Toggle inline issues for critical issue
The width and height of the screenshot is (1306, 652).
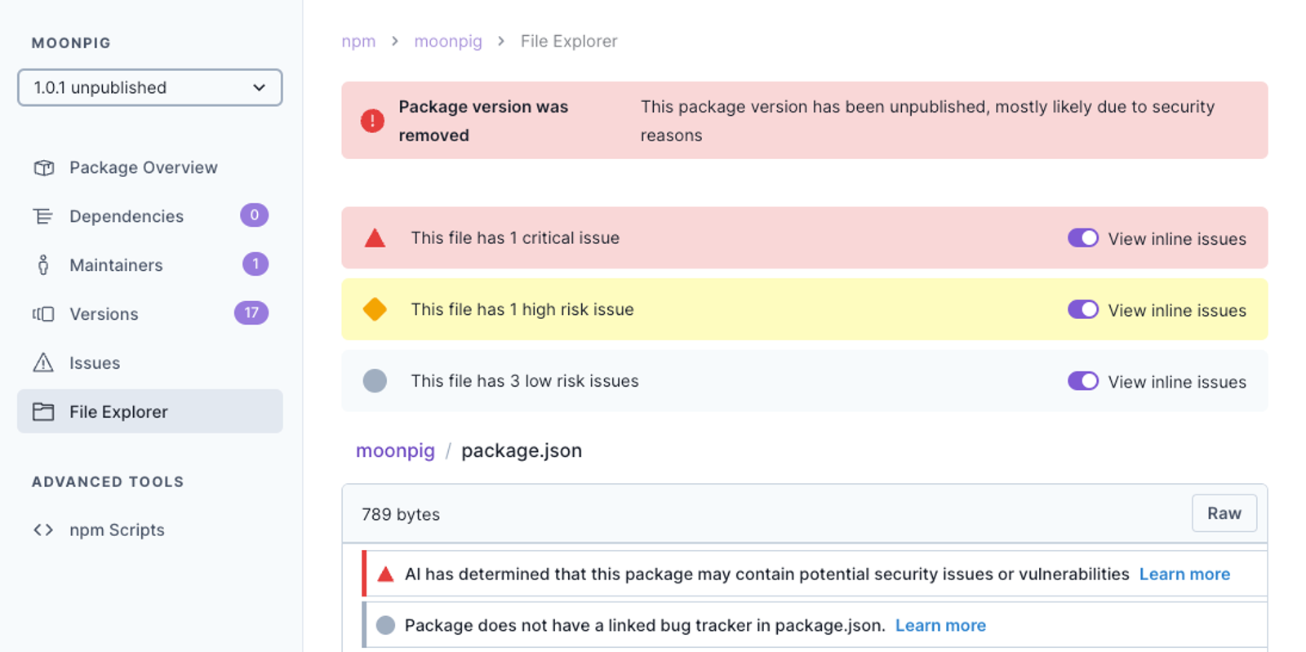(1083, 237)
